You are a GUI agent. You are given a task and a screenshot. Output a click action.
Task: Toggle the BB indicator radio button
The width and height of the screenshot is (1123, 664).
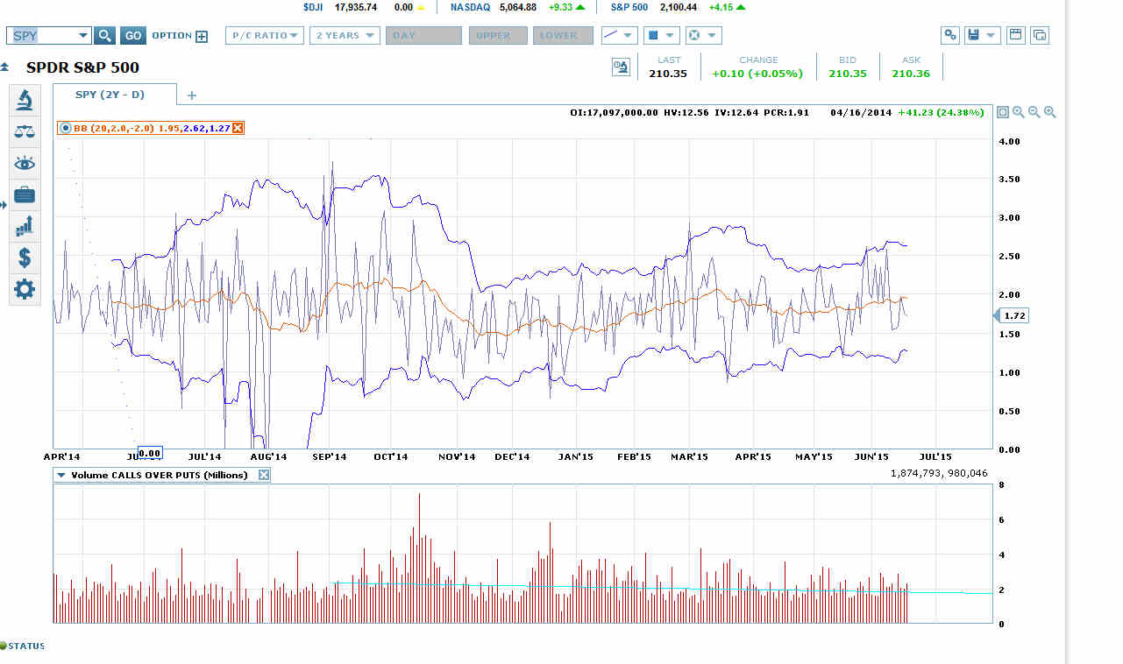pos(66,128)
